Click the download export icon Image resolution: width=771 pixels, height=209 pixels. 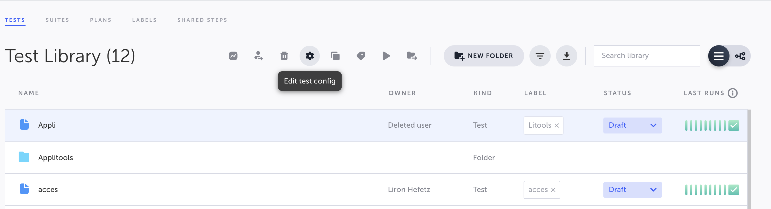[566, 56]
